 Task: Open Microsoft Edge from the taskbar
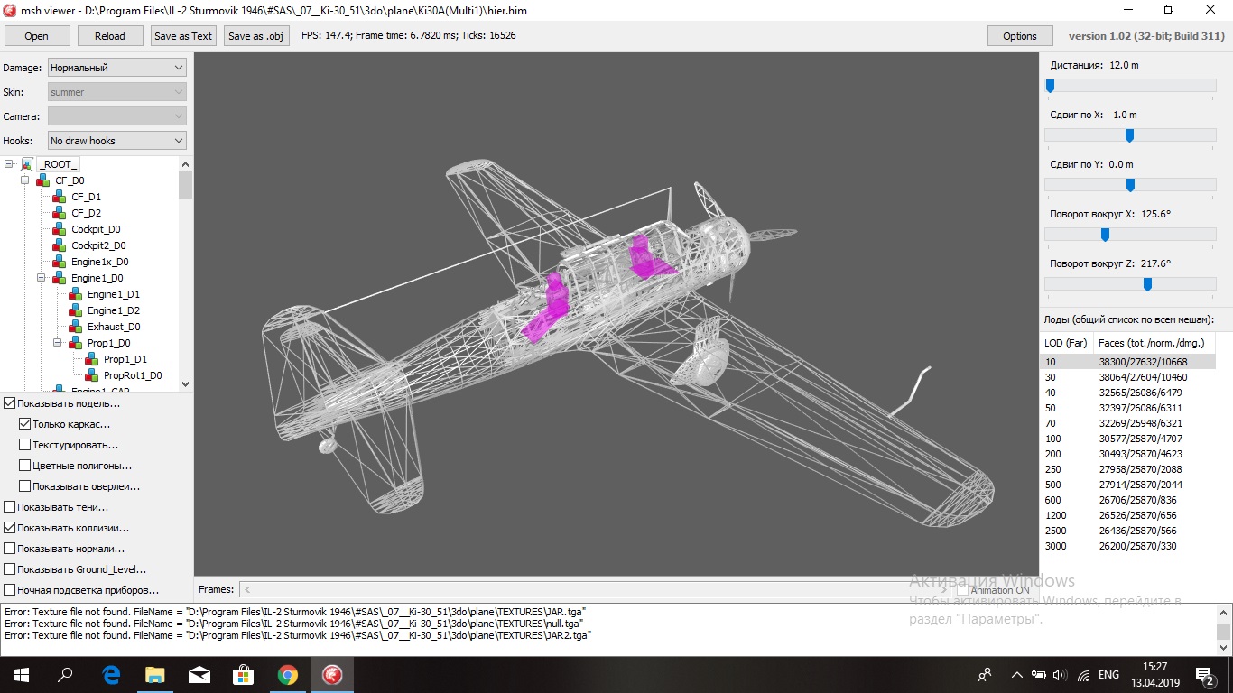[x=112, y=674]
